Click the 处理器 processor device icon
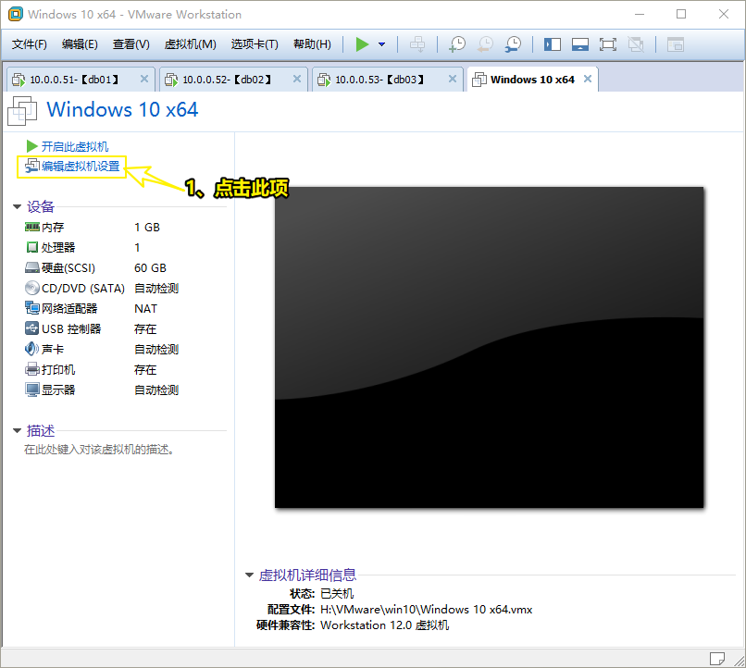The image size is (746, 668). pos(31,247)
